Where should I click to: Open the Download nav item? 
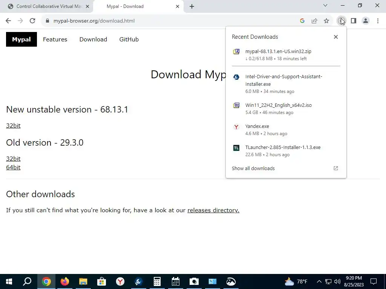click(93, 39)
